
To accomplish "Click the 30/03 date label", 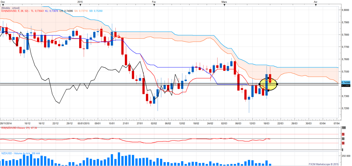I will pos(309,123).
